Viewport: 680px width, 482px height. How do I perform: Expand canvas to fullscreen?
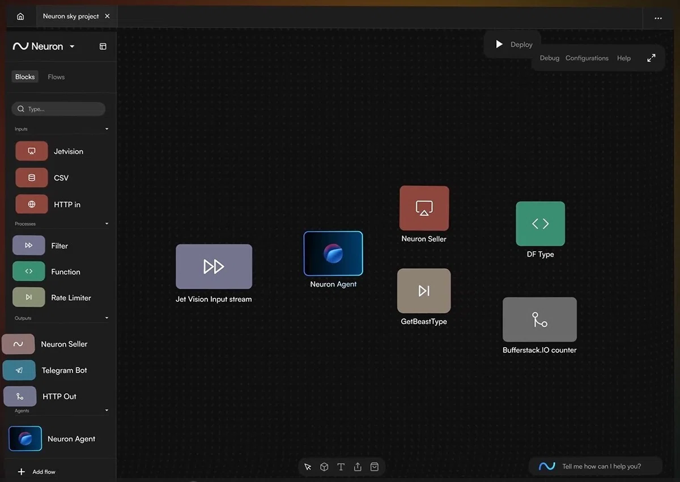652,58
